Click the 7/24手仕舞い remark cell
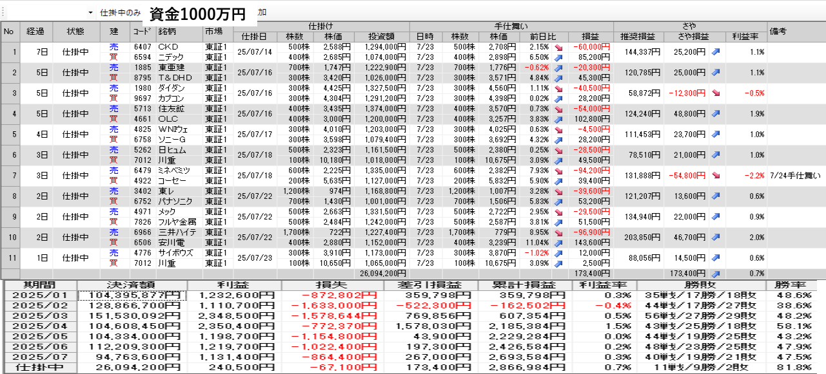Screen dimensions: 826x374 point(795,176)
